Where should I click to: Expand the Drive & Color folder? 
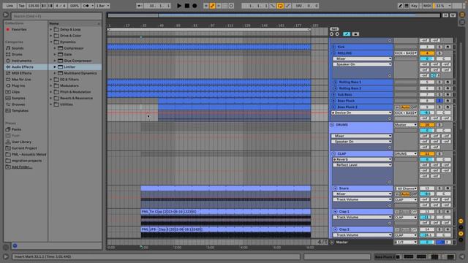[x=51, y=36]
